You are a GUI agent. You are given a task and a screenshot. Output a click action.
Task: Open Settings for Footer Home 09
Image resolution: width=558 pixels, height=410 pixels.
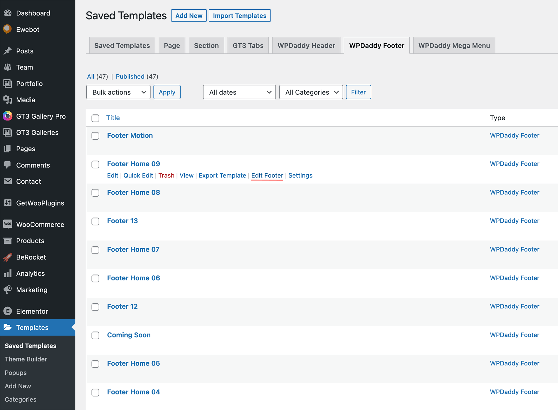pos(300,175)
